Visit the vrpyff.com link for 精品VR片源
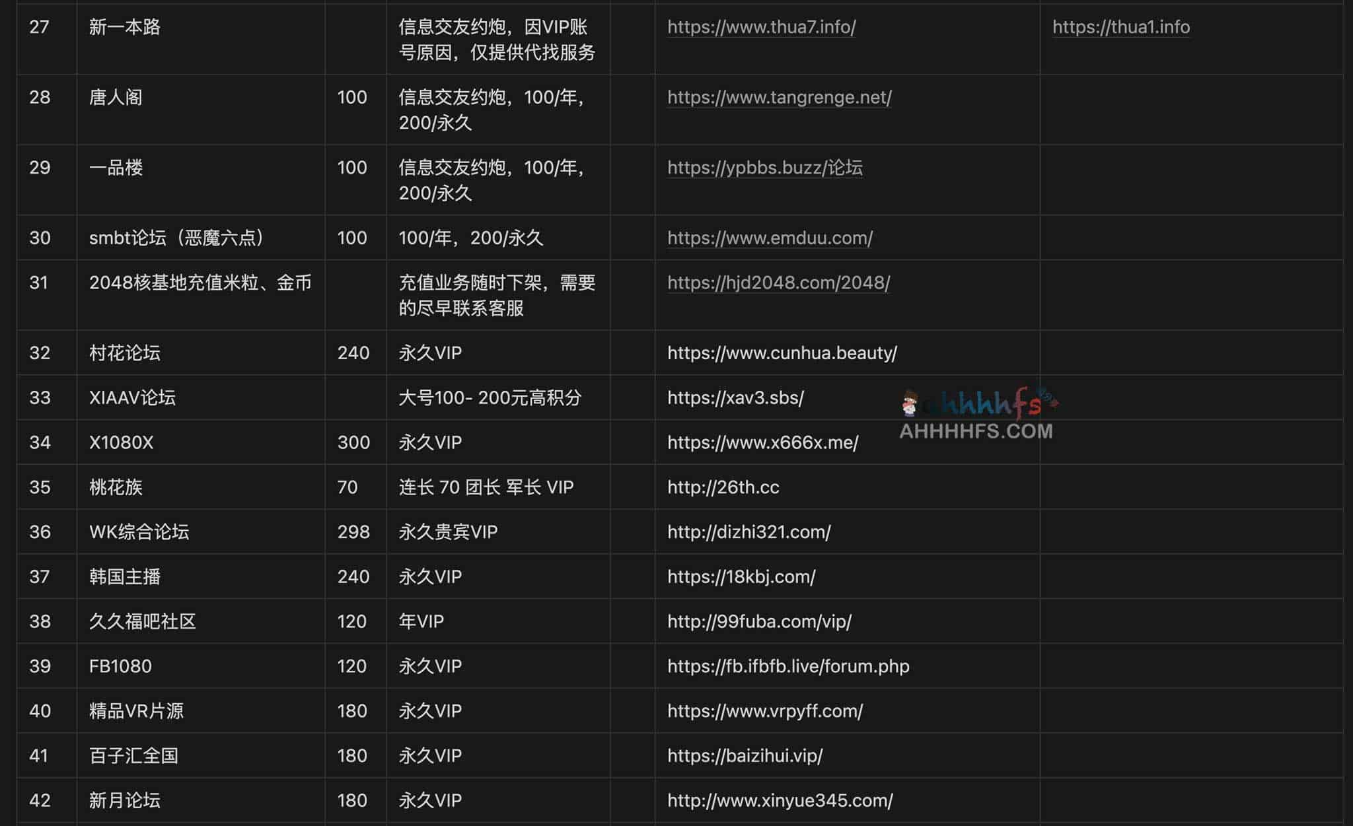The image size is (1353, 826). tap(764, 711)
